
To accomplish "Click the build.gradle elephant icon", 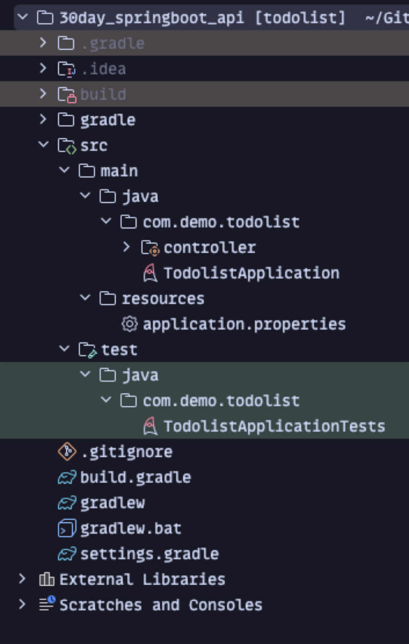I will [x=67, y=477].
